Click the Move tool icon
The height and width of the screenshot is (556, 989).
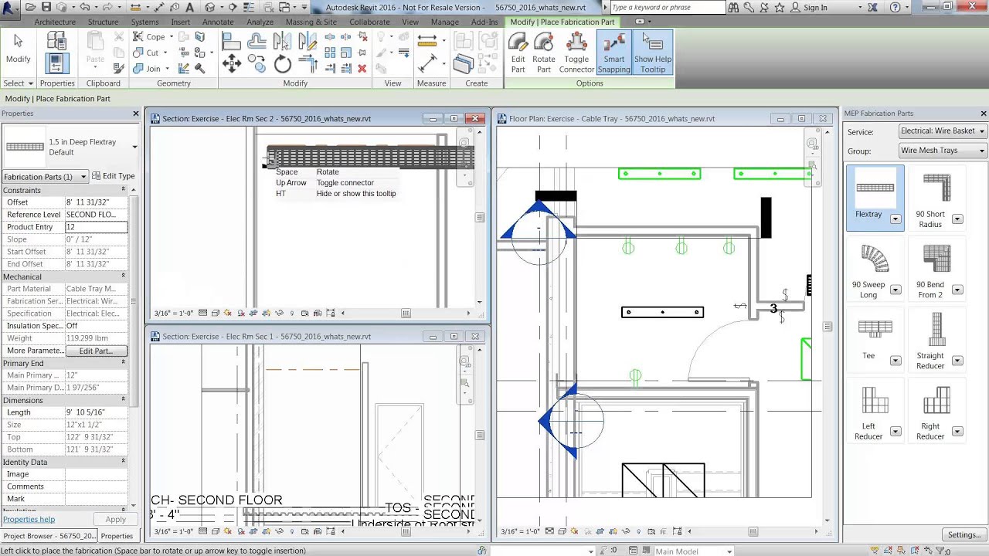(x=232, y=64)
